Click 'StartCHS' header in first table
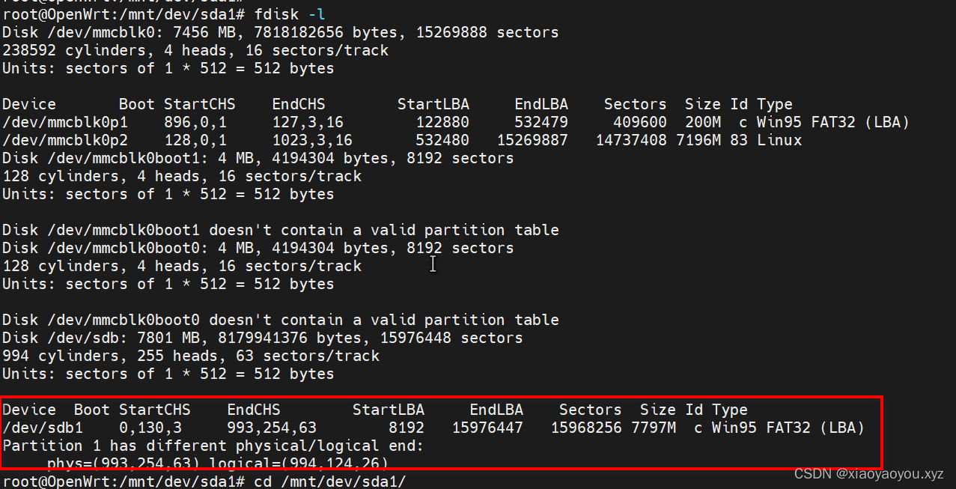The width and height of the screenshot is (956, 489). pos(200,104)
